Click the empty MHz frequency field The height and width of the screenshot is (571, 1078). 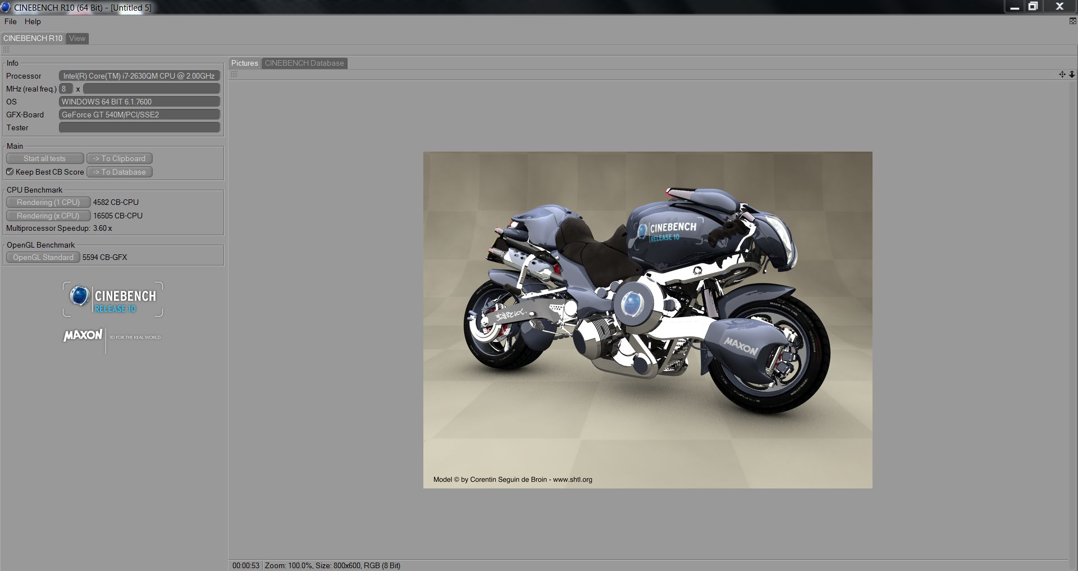tap(152, 89)
